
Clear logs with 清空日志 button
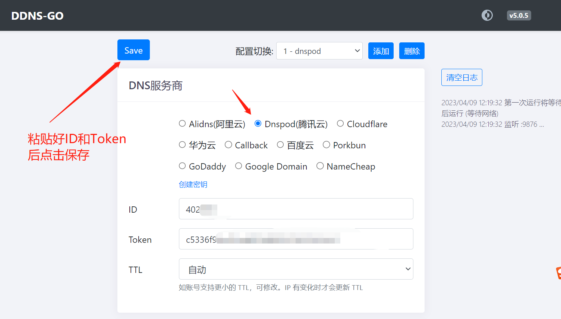462,77
